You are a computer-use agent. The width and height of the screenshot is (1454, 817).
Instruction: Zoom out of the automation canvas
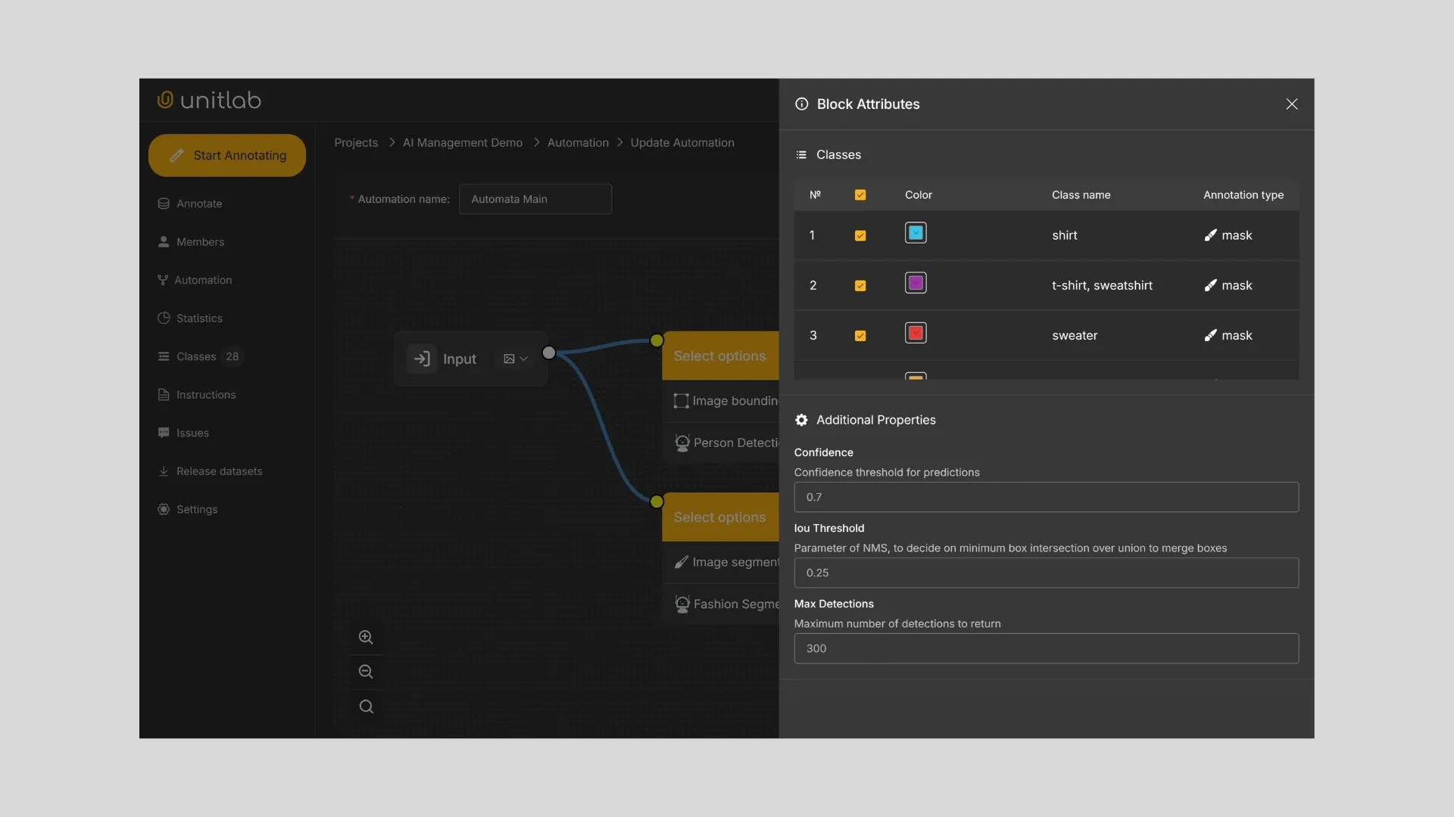(x=366, y=671)
